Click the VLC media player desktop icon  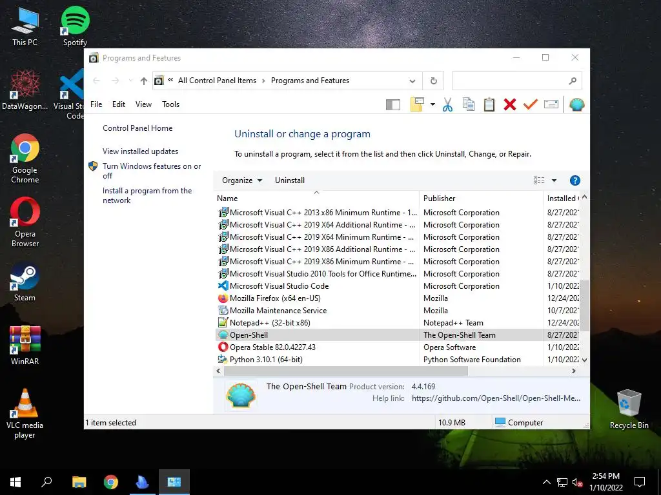pyautogui.click(x=25, y=414)
